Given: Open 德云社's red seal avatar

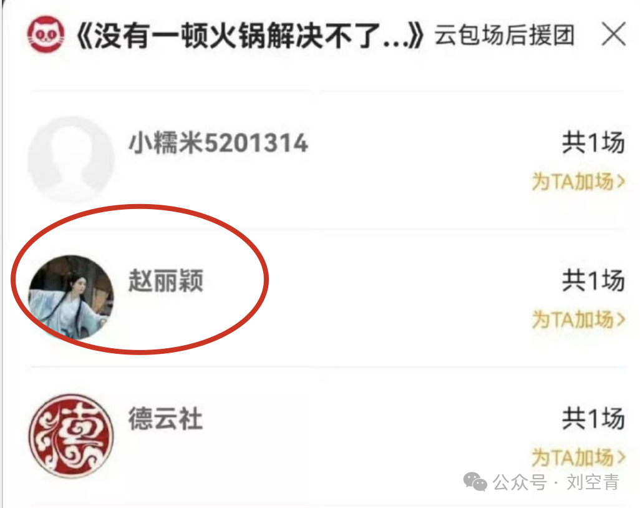Looking at the screenshot, I should (x=71, y=436).
